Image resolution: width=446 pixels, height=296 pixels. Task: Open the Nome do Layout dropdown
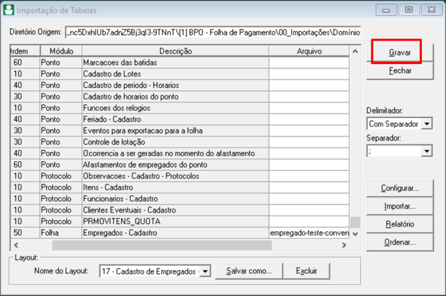point(205,271)
